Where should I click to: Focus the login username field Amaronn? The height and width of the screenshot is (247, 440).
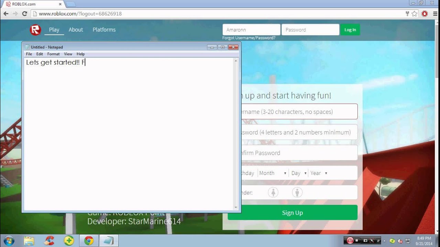(x=251, y=30)
